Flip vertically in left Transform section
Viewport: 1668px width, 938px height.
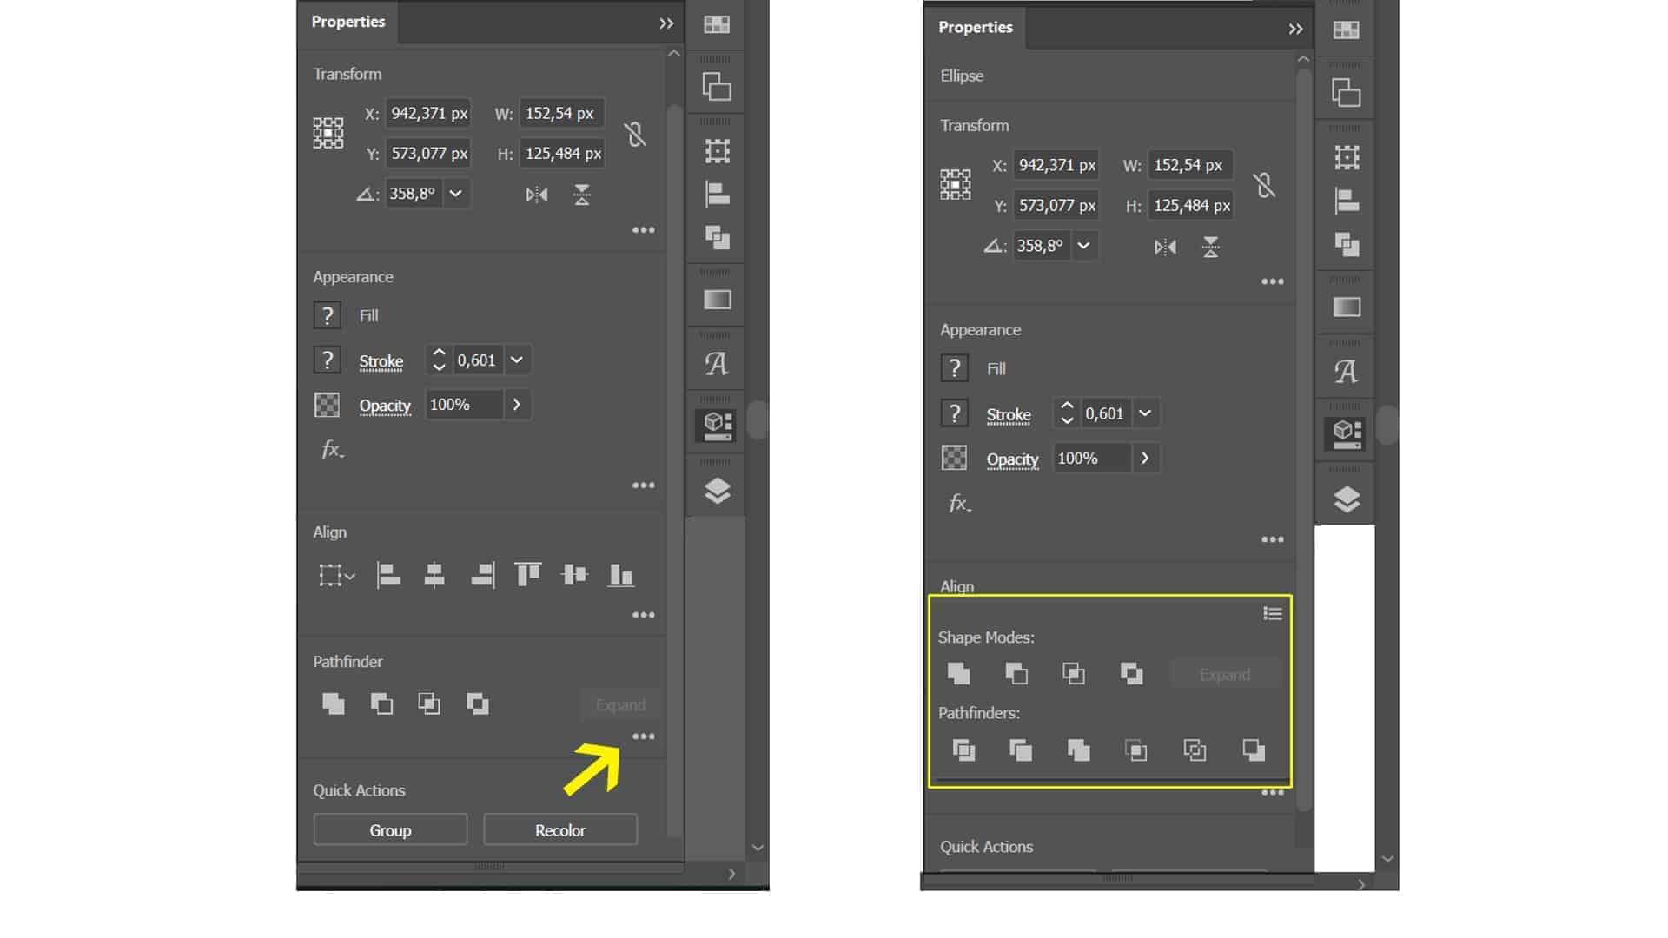point(582,195)
